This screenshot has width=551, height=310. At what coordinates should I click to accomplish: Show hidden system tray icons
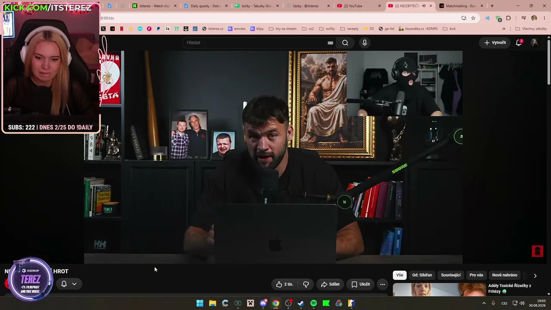pyautogui.click(x=484, y=303)
